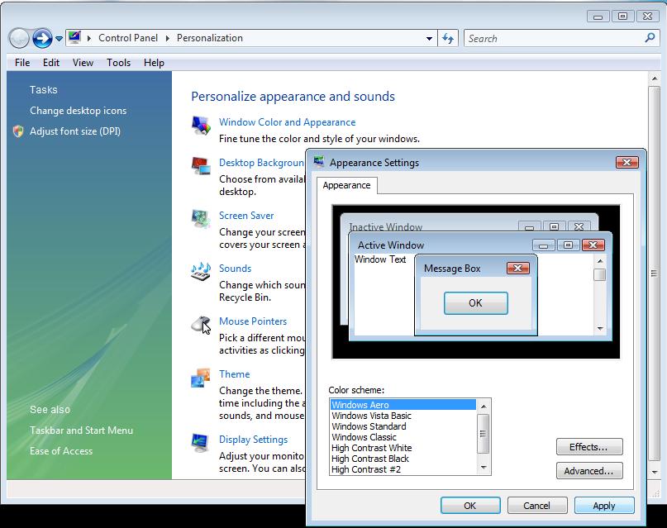The image size is (667, 528).
Task: Click the color scheme list scrollbar thumb
Action: [x=484, y=434]
